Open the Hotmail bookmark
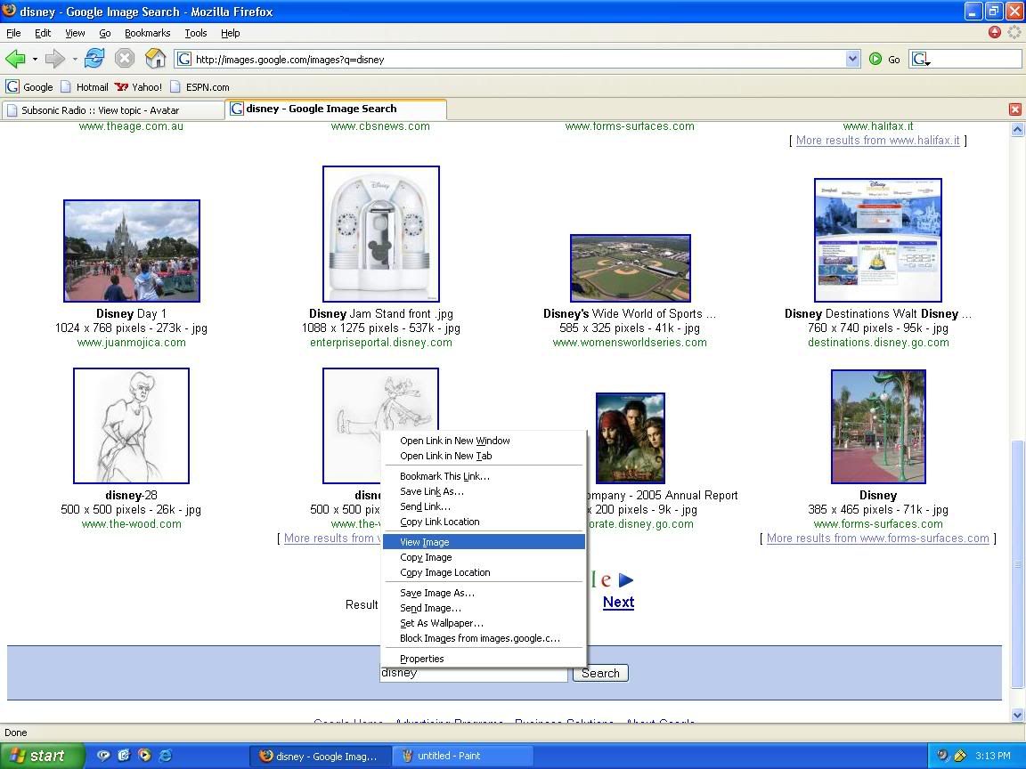 (x=84, y=87)
